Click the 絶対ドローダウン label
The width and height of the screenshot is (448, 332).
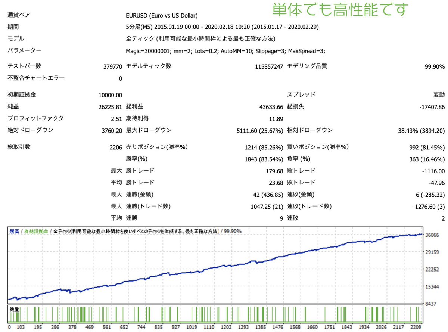[30, 130]
